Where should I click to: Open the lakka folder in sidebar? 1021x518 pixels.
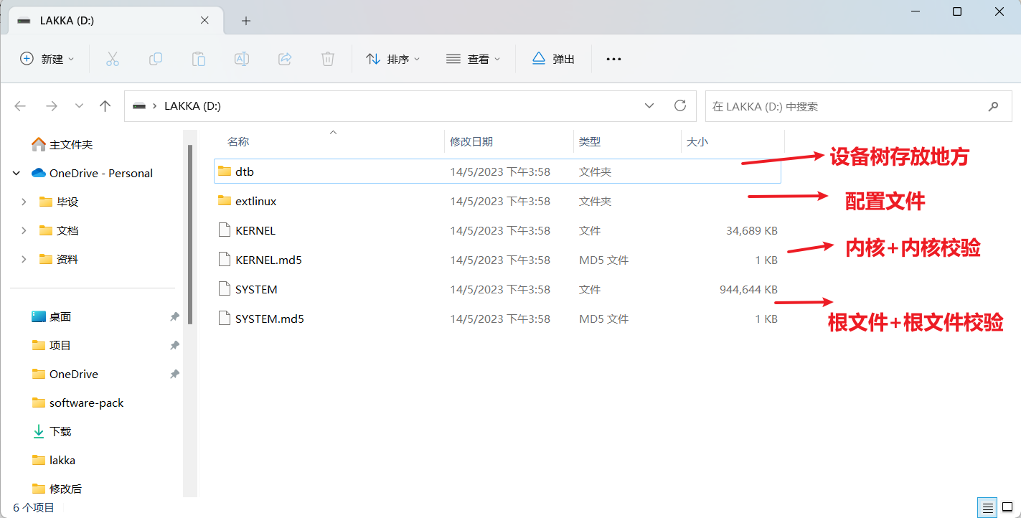click(62, 460)
